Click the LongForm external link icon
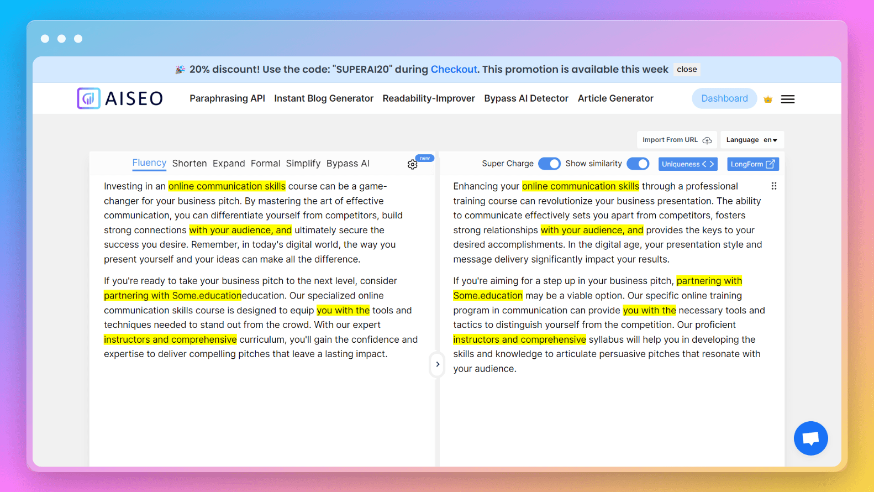This screenshot has height=492, width=874. coord(770,164)
